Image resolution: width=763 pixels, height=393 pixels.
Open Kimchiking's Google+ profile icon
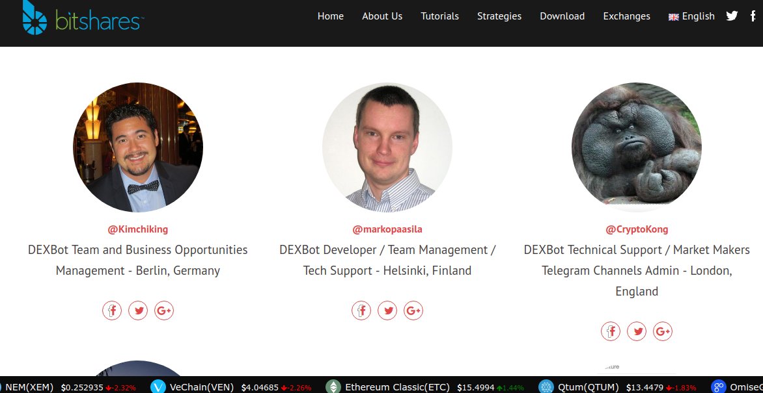(164, 311)
